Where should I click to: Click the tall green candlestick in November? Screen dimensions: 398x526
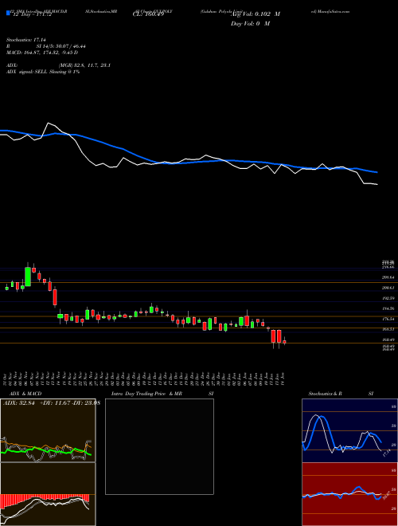28,277
